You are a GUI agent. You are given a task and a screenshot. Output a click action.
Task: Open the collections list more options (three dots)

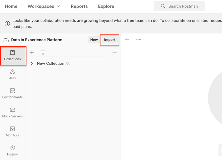(x=114, y=53)
